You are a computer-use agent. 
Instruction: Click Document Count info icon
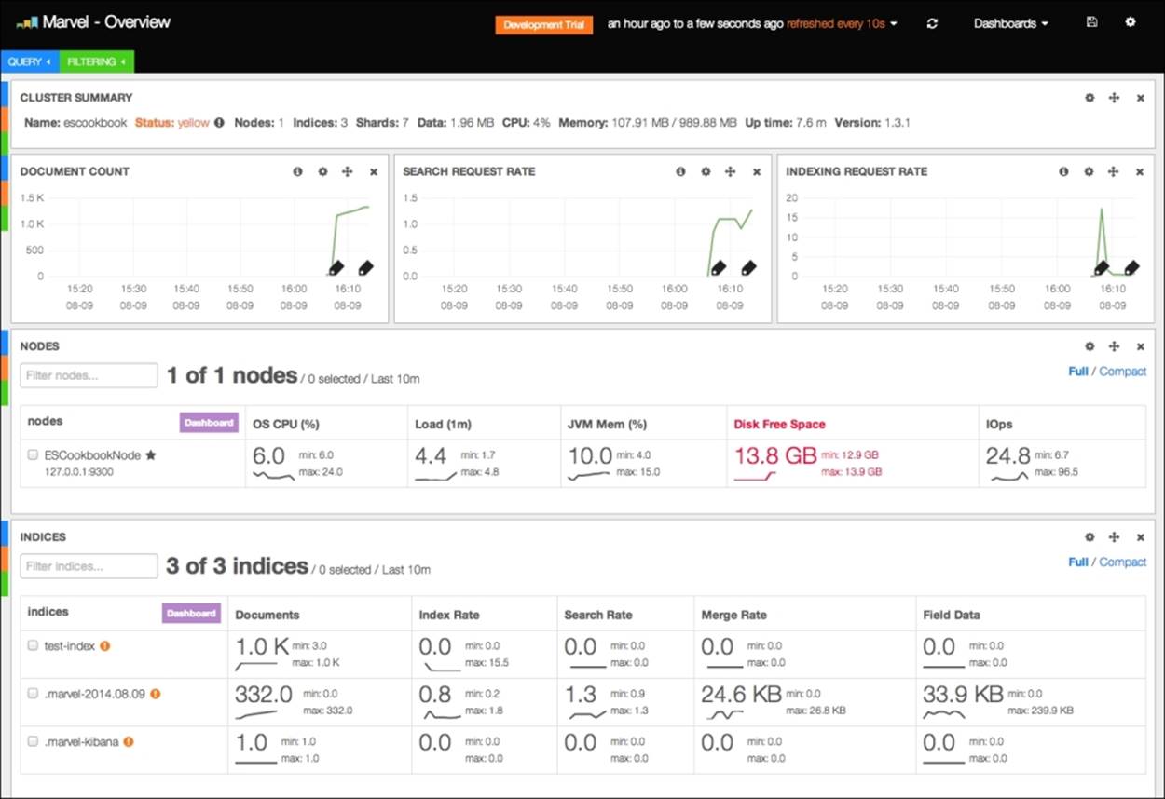click(x=297, y=172)
